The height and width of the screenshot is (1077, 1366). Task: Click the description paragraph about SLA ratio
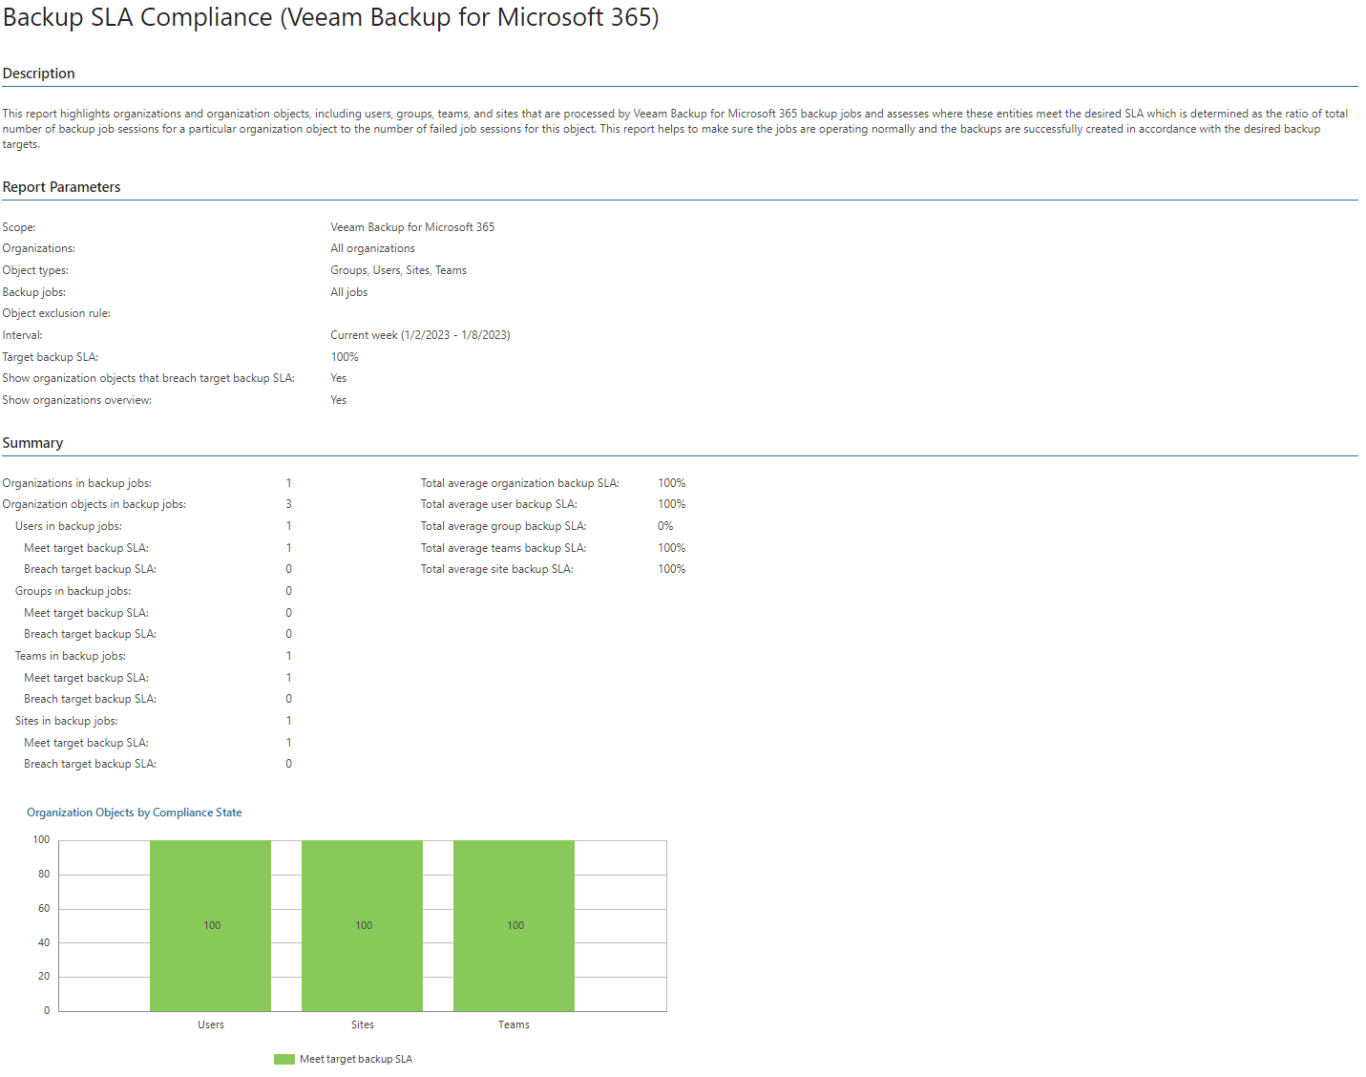pos(675,129)
